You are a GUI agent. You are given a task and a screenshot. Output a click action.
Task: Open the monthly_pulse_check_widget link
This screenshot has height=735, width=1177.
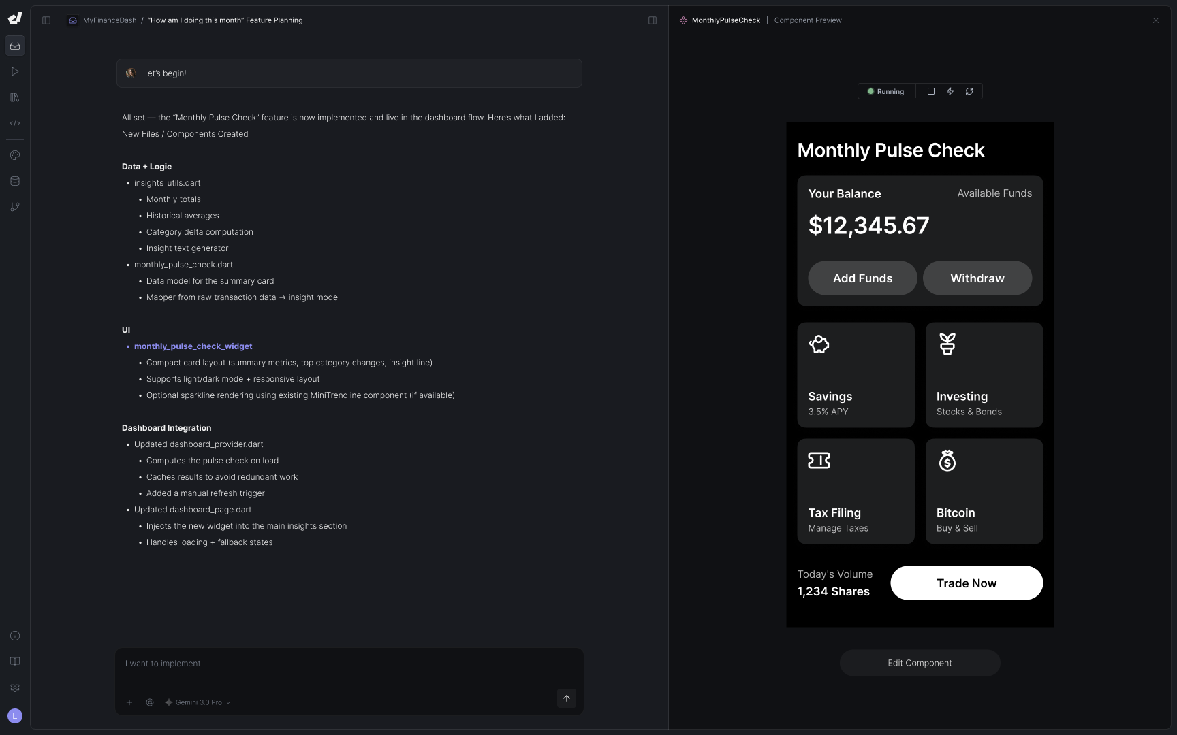coord(193,346)
